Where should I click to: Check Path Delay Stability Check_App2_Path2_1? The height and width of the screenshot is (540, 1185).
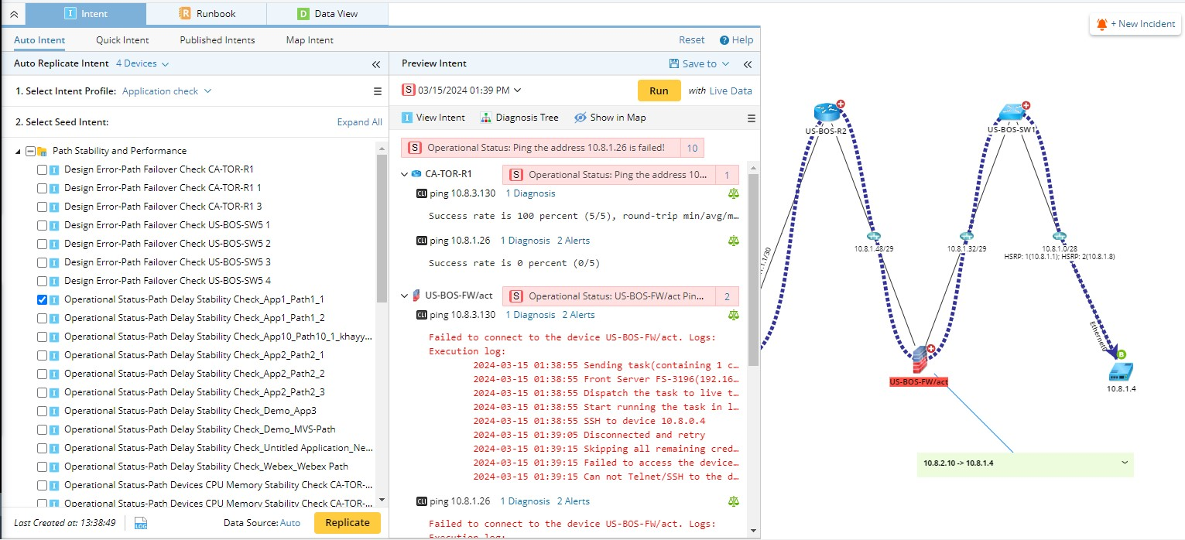click(43, 355)
